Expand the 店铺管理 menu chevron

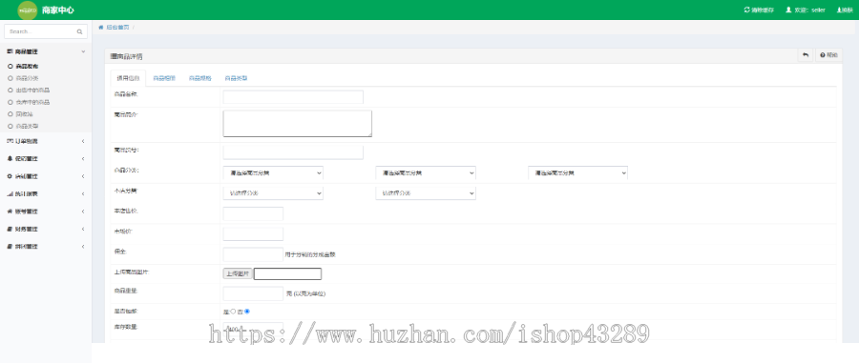coord(83,176)
